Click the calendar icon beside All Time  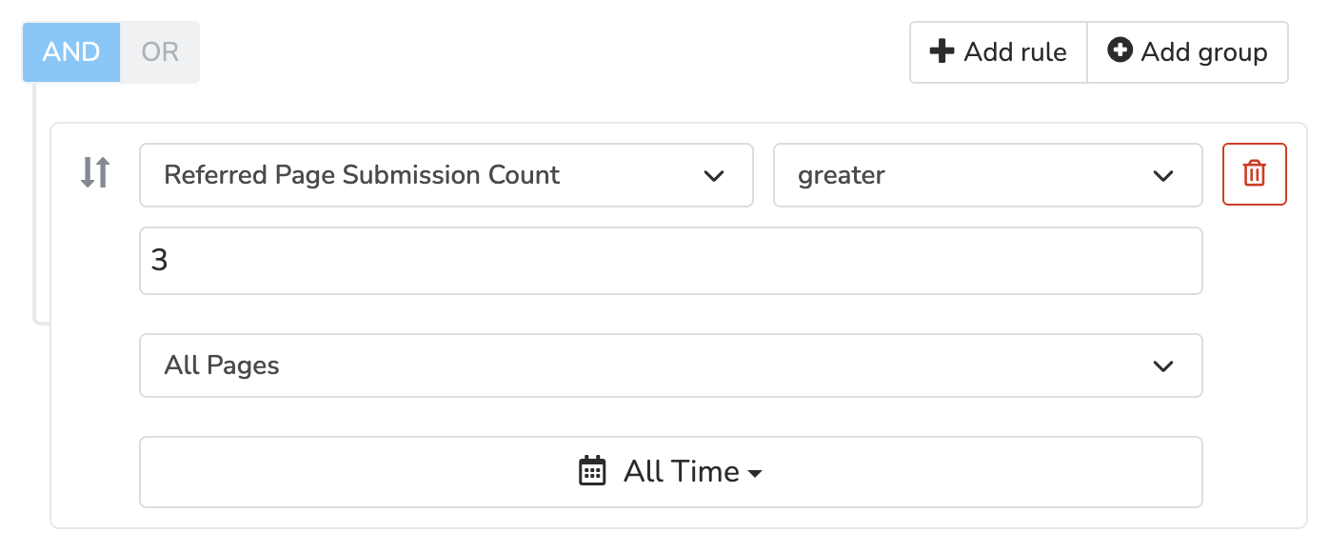tap(592, 471)
